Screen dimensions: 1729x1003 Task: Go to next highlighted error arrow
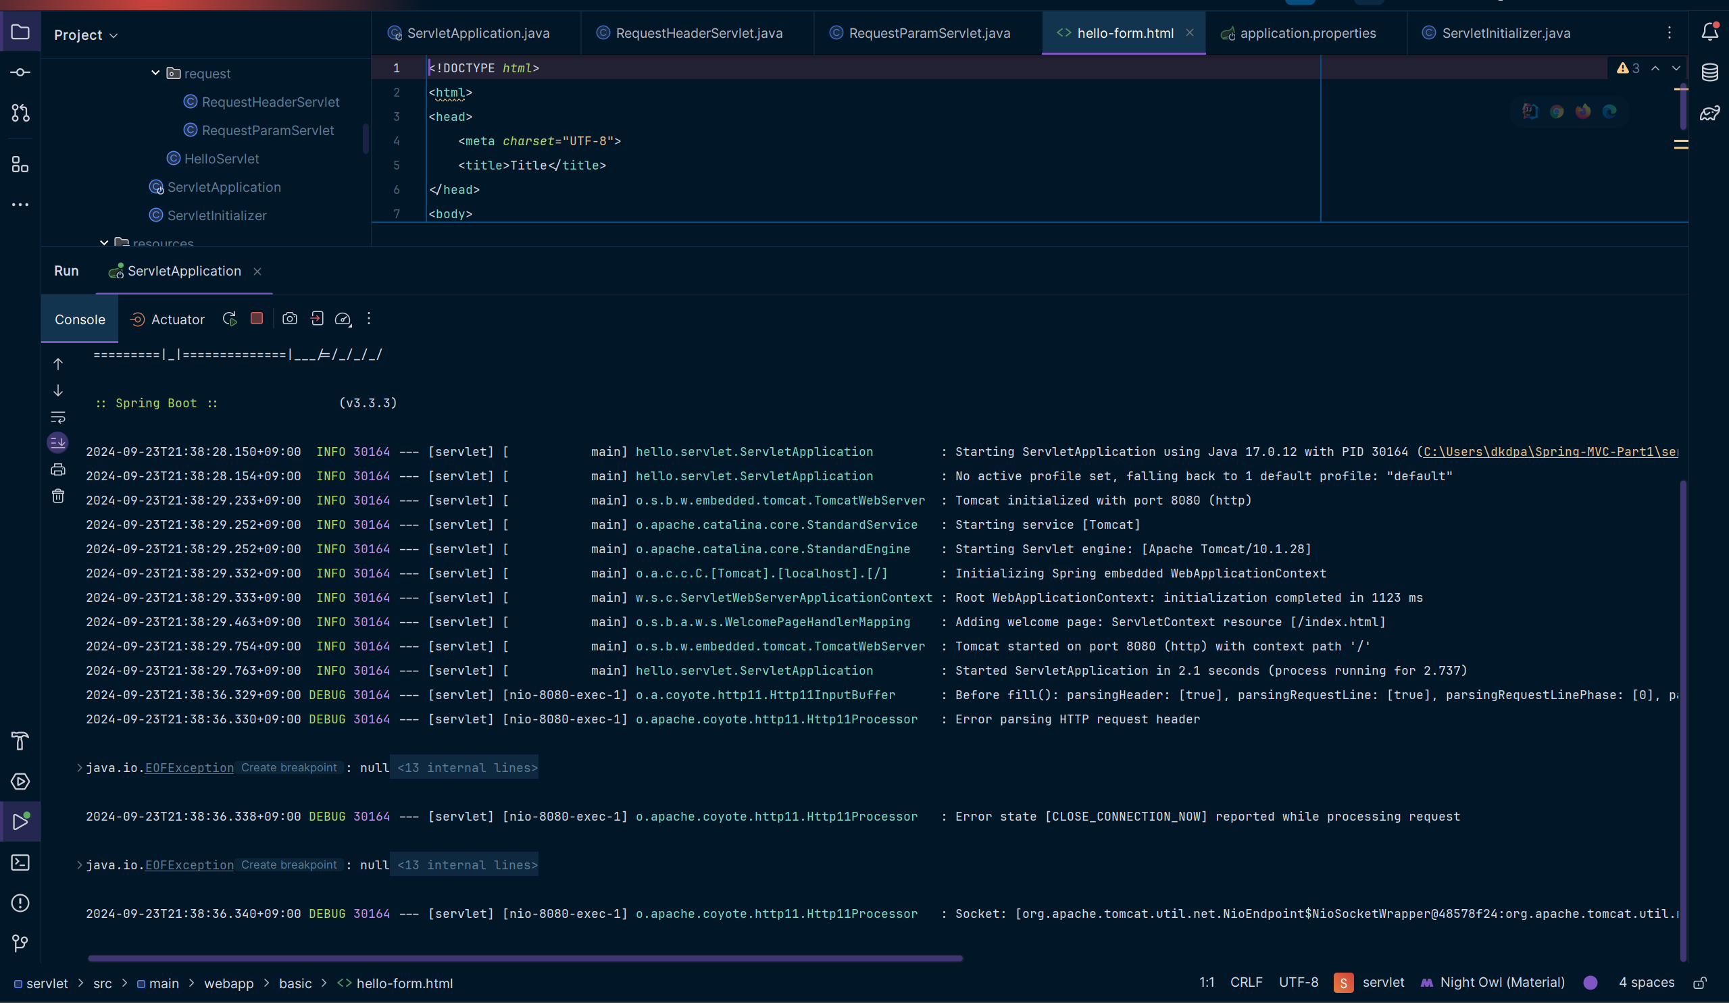tap(1676, 68)
